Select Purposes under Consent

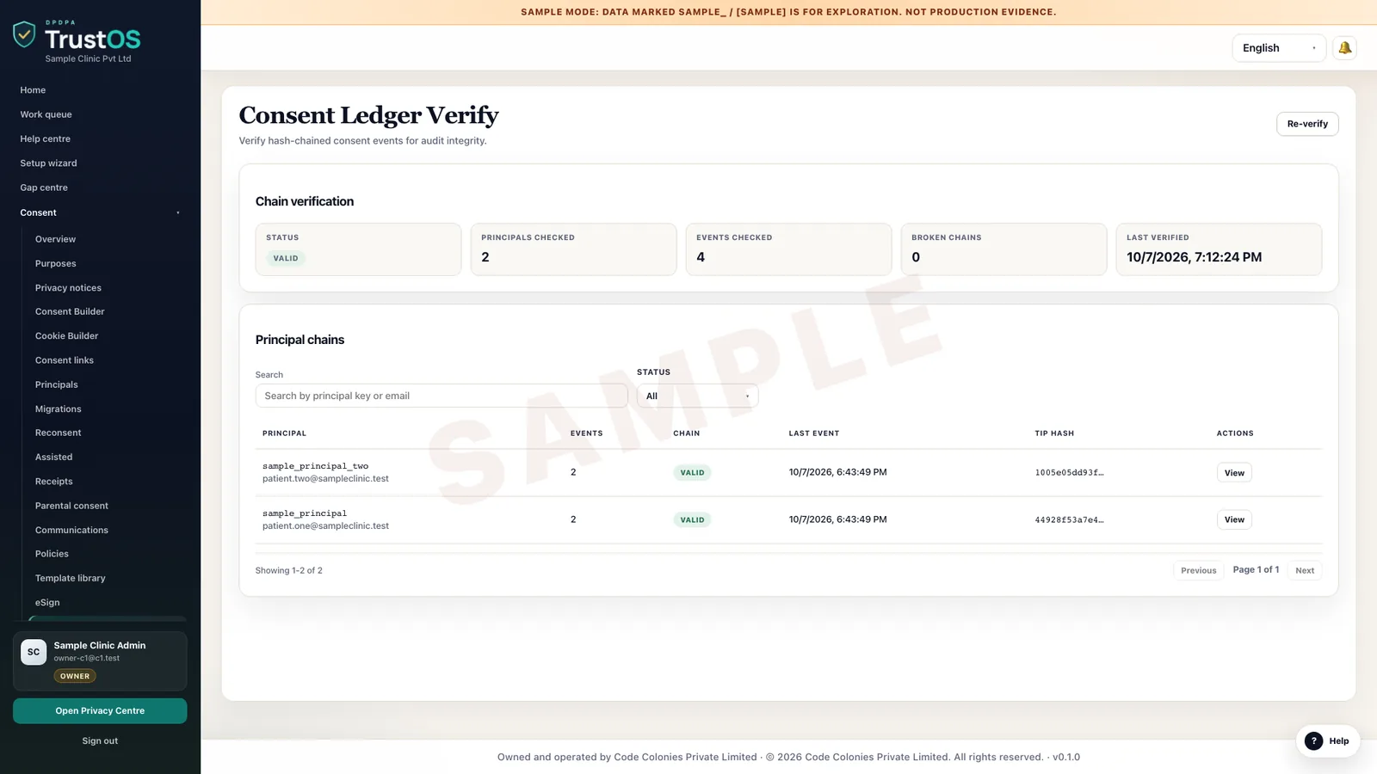[55, 263]
